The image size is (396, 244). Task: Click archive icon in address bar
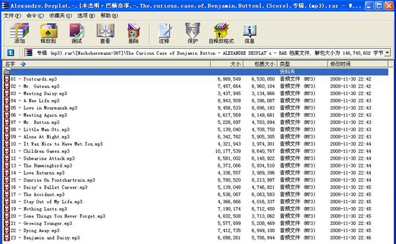click(x=28, y=53)
